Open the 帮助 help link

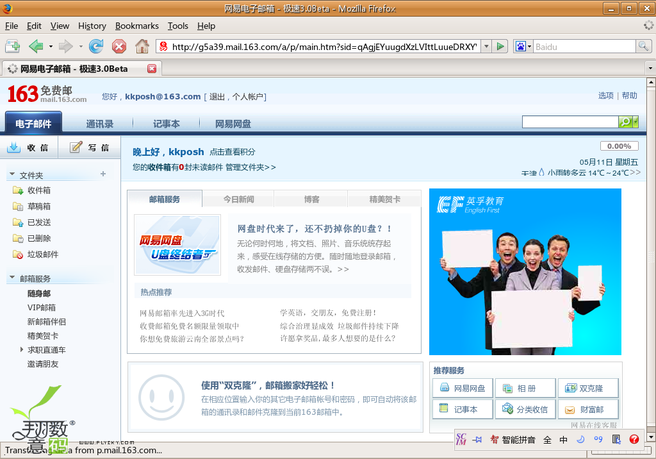pyautogui.click(x=629, y=96)
